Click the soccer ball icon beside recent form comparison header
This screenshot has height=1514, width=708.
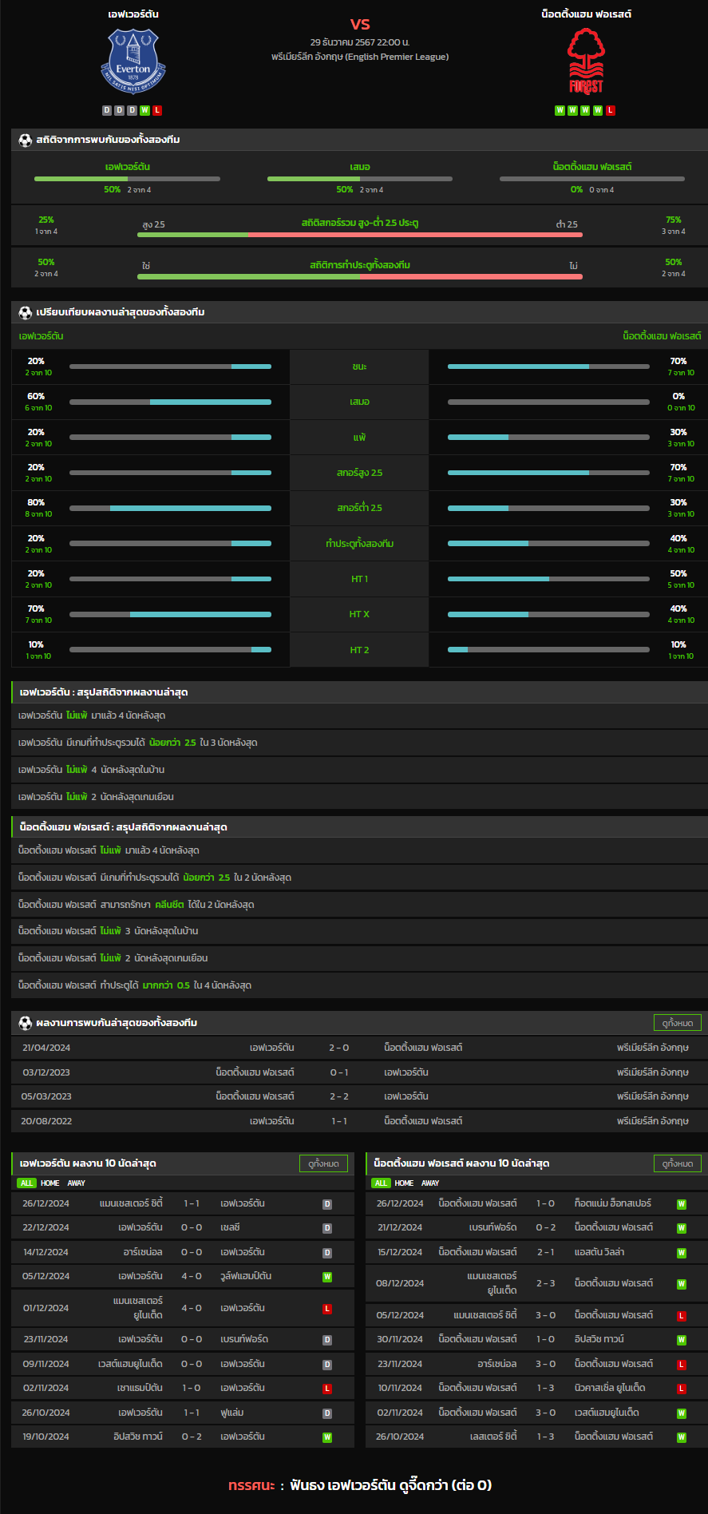click(x=26, y=312)
